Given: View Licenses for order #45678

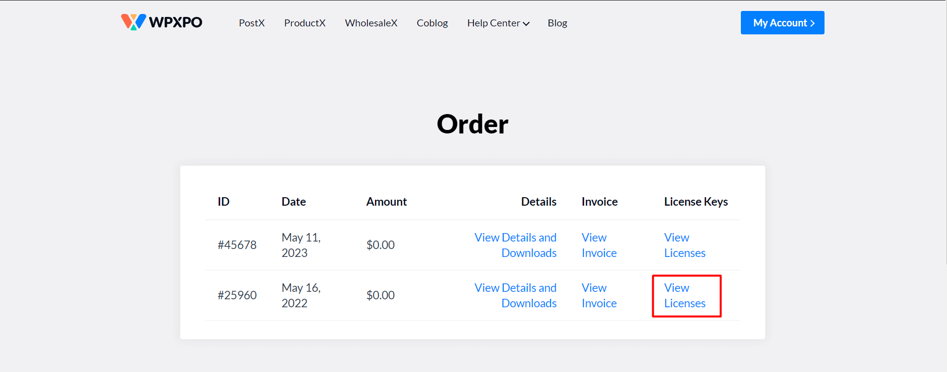Looking at the screenshot, I should pyautogui.click(x=685, y=245).
